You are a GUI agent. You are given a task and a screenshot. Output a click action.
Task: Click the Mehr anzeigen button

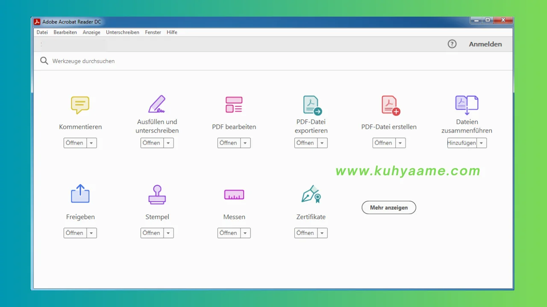coord(389,208)
